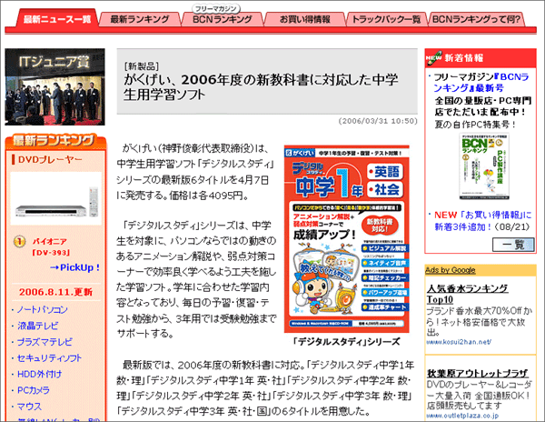The height and width of the screenshot is (422, 545).
Task: Switch to the 最新ランキング tab
Action: tap(140, 19)
